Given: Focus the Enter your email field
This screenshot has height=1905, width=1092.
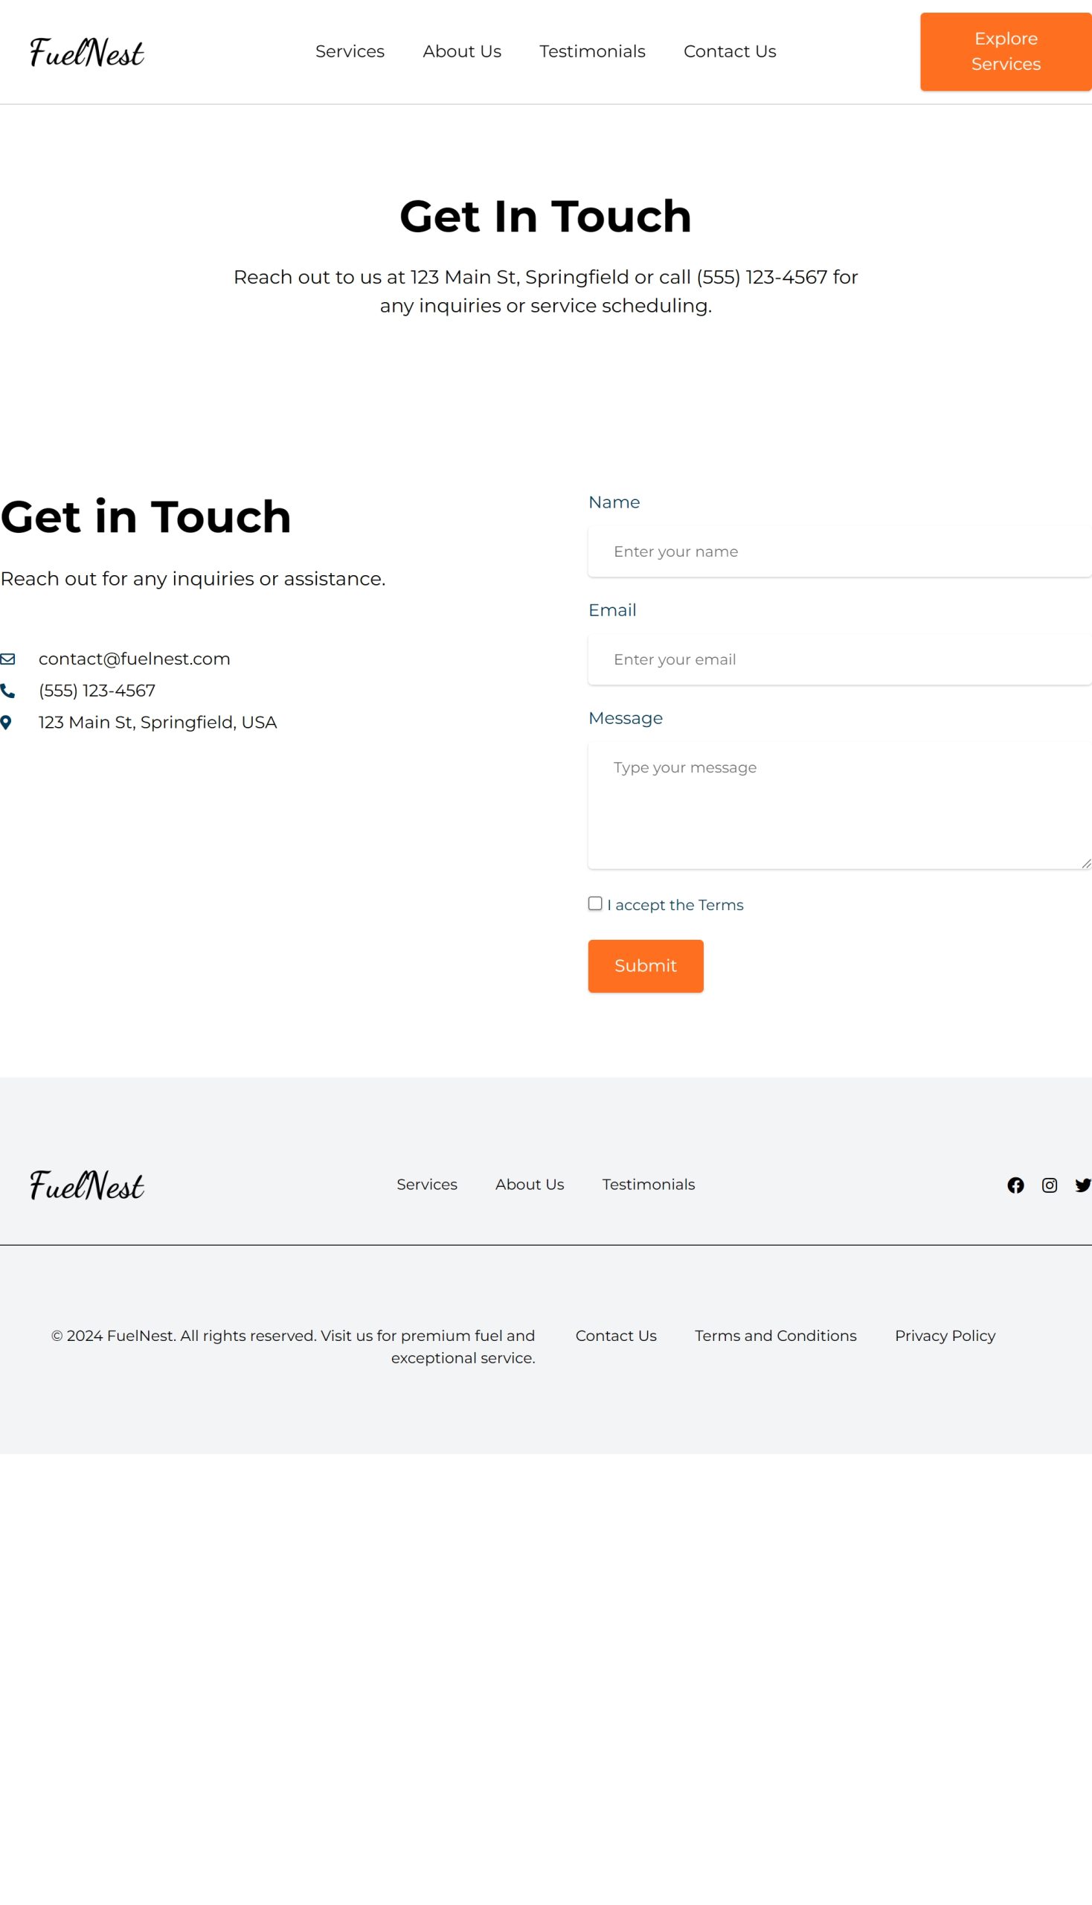Looking at the screenshot, I should click(839, 659).
